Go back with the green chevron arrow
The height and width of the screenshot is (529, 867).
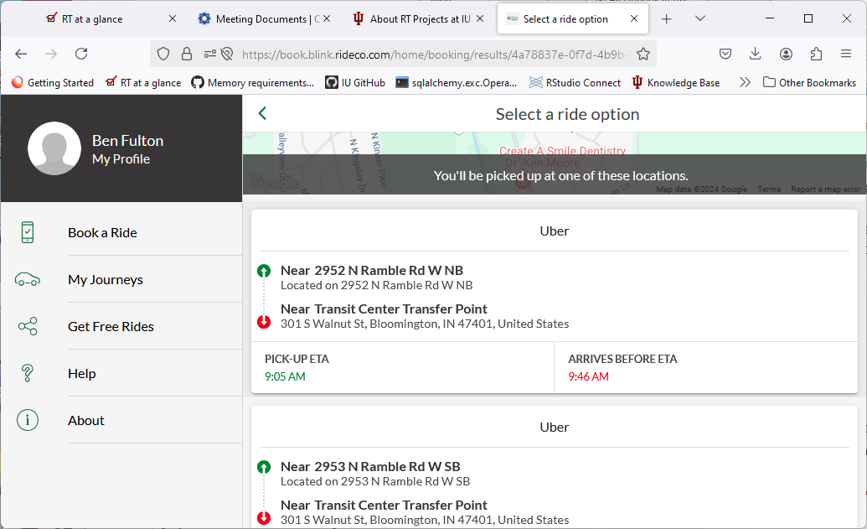[x=263, y=113]
